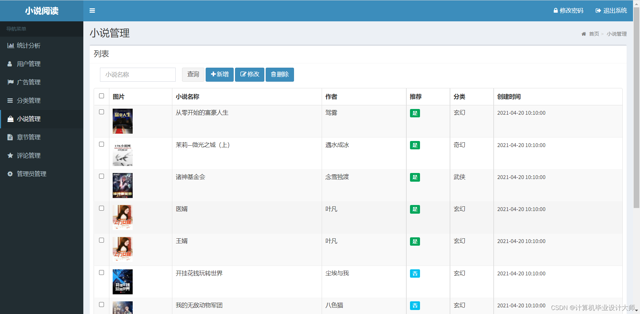
Task: Open 广告管理 in the sidebar
Action: click(x=42, y=82)
